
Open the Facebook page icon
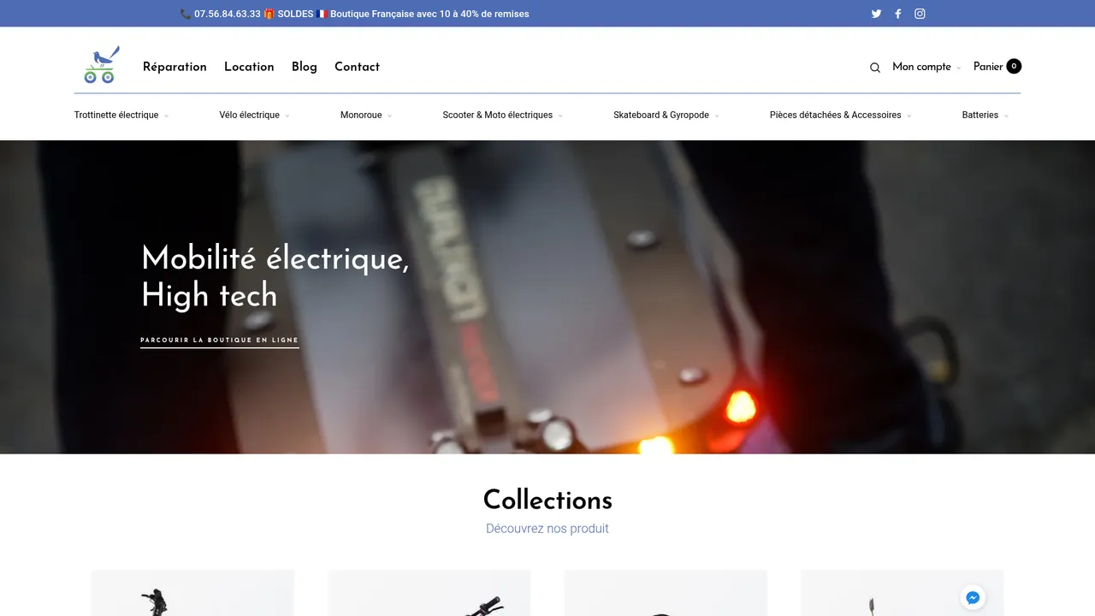tap(897, 14)
